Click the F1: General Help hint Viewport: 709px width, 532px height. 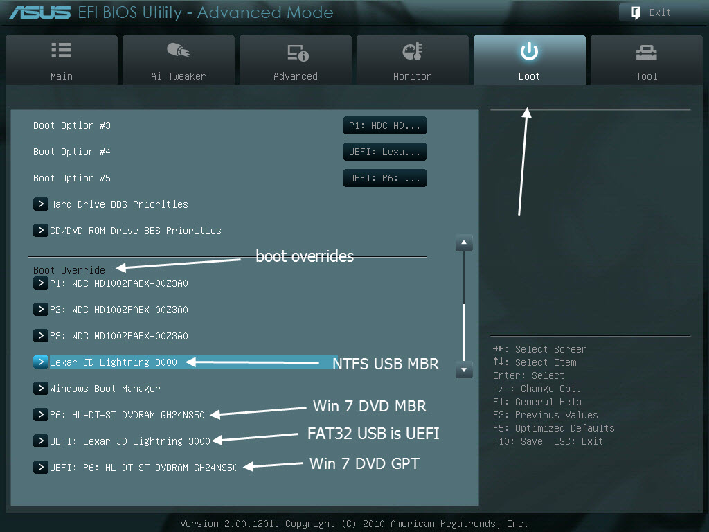tap(537, 402)
